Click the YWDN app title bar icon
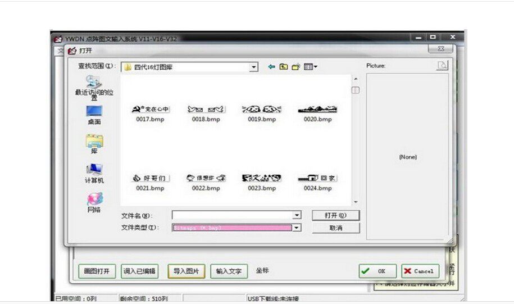Image resolution: width=514 pixels, height=304 pixels. click(x=58, y=39)
